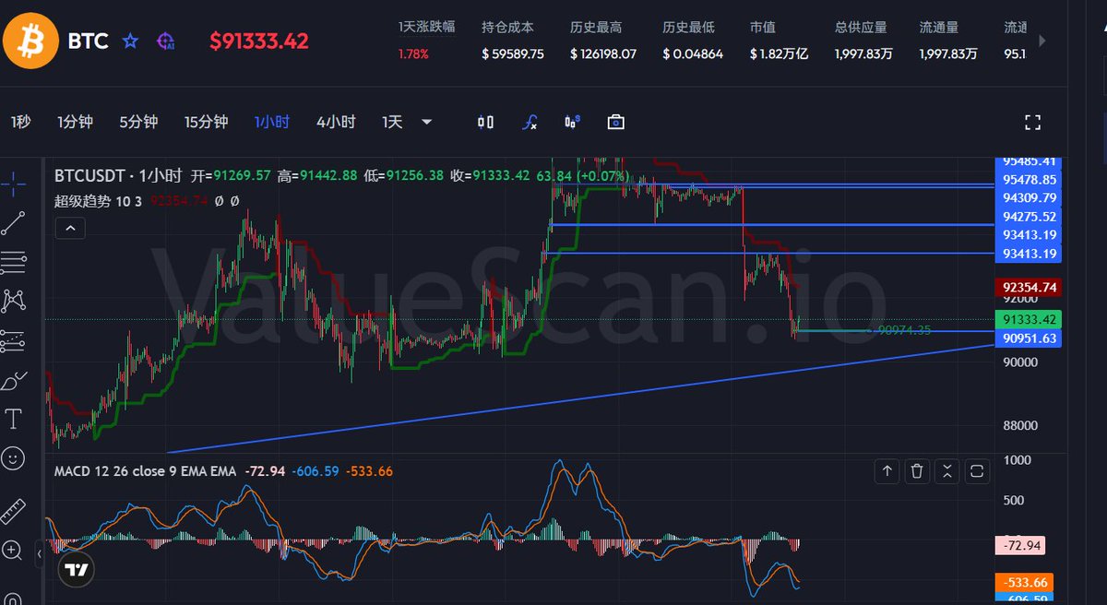The height and width of the screenshot is (605, 1107).
Task: Open the purple AI analysis icon beside BTC
Action: tap(166, 42)
